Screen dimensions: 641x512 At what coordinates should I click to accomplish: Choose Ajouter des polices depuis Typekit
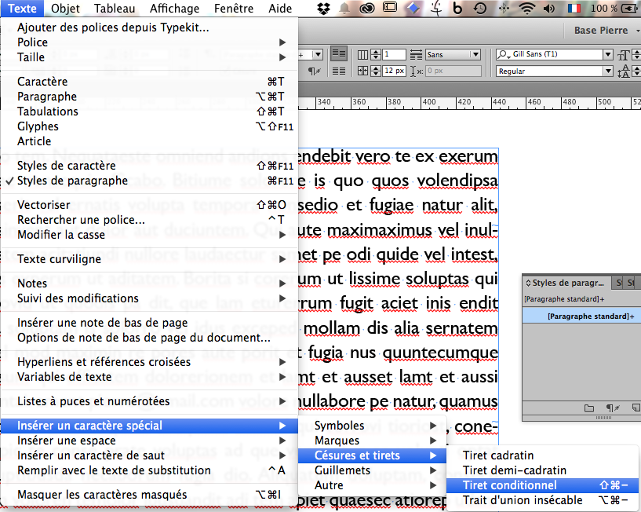coord(149,27)
